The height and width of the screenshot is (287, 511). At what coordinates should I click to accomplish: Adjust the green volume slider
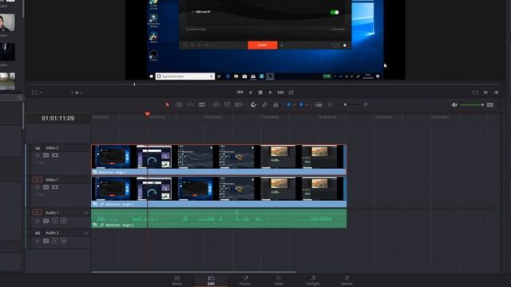coord(472,104)
